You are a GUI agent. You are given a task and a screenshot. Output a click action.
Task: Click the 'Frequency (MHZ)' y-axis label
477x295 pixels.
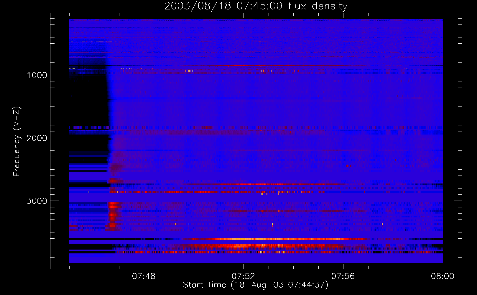[17, 142]
